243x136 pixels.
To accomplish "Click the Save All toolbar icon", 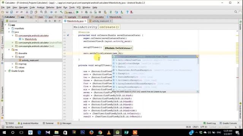I will tap(7, 12).
